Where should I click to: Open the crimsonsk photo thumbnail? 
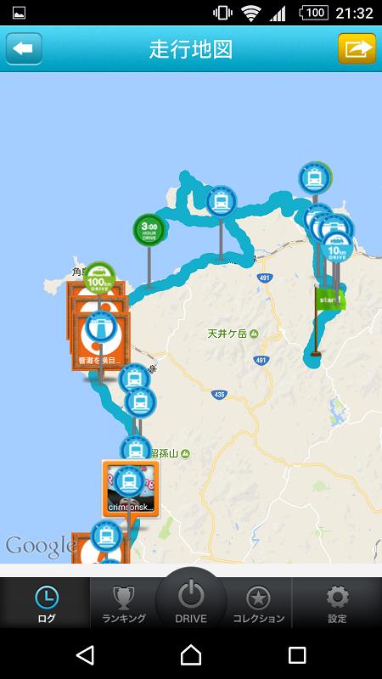(x=132, y=489)
